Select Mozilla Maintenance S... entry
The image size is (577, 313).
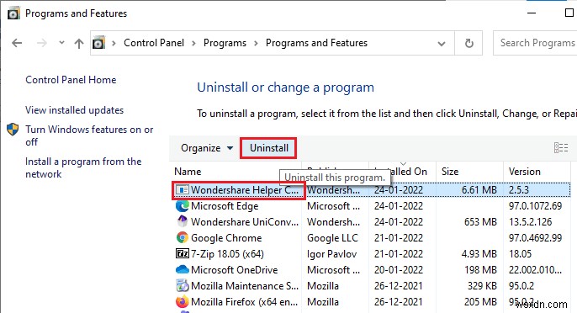pyautogui.click(x=245, y=286)
